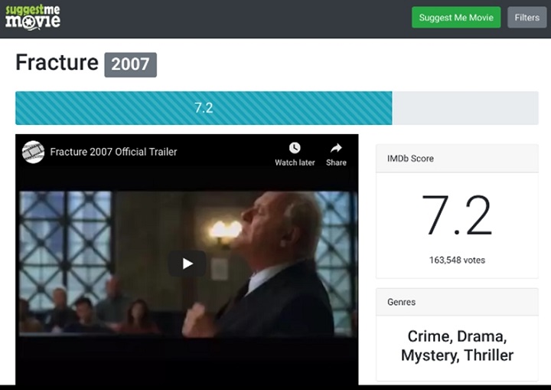The width and height of the screenshot is (551, 390).
Task: Click the Share arrow icon on the video
Action: coord(336,149)
